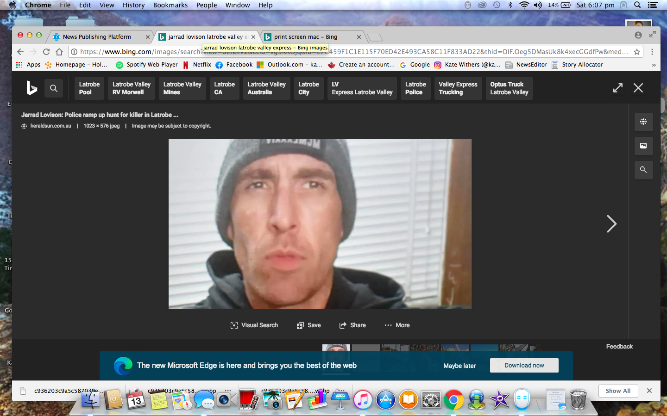Select Latrobe City suggestion chip
Screen dimensions: 667x416
tap(309, 88)
